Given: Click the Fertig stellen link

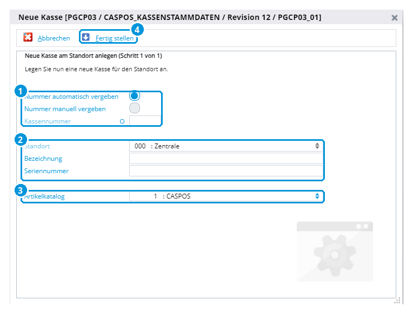Looking at the screenshot, I should pos(114,38).
